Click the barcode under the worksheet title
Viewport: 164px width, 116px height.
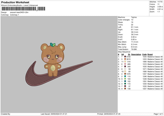coord(23,9)
